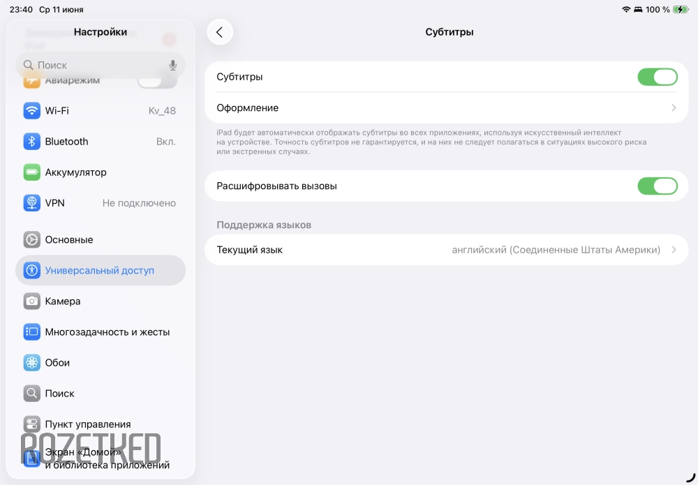Select Универсальный доступ in the sidebar
Image resolution: width=698 pixels, height=485 pixels.
100,271
